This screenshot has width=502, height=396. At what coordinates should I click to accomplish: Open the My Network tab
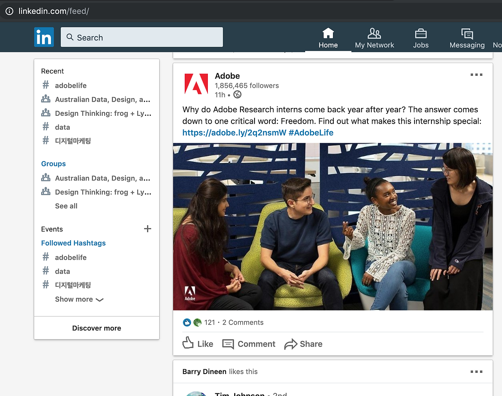[x=375, y=38]
